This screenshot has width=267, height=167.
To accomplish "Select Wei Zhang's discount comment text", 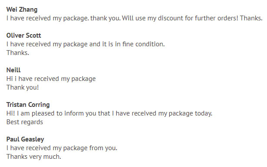I will point(134,18).
